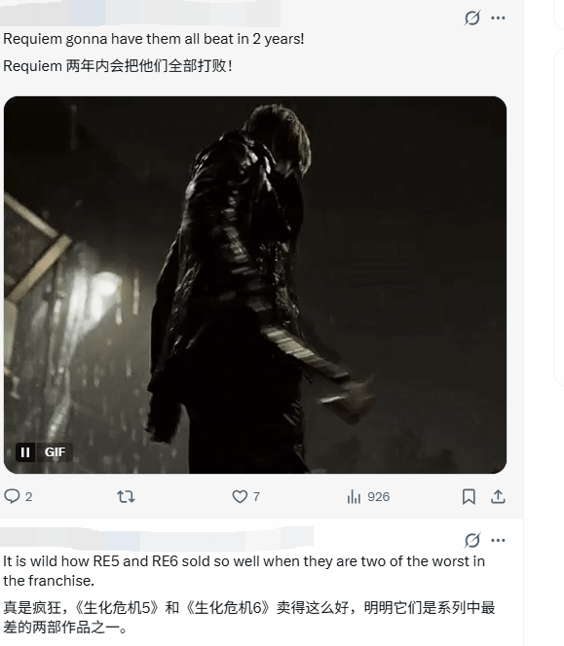The height and width of the screenshot is (646, 564).
Task: Click the GIF label badge
Action: (55, 452)
